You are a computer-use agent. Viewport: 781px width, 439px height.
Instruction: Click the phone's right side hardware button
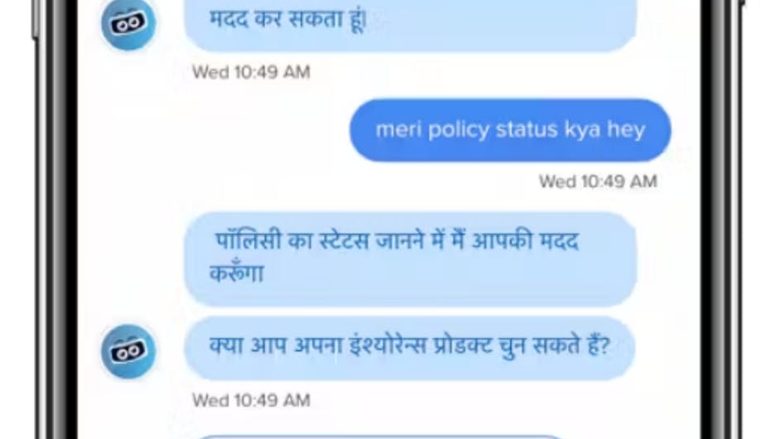point(743,4)
